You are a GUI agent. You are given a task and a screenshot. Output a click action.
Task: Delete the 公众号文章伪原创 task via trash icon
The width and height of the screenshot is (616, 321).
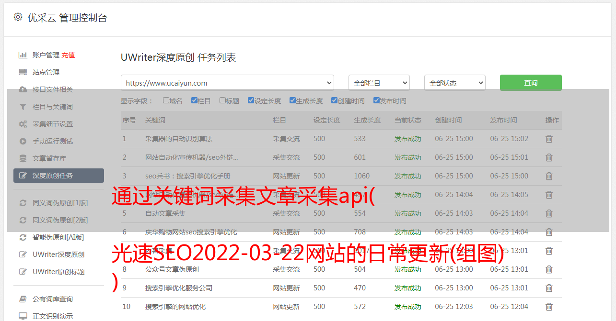tap(549, 269)
